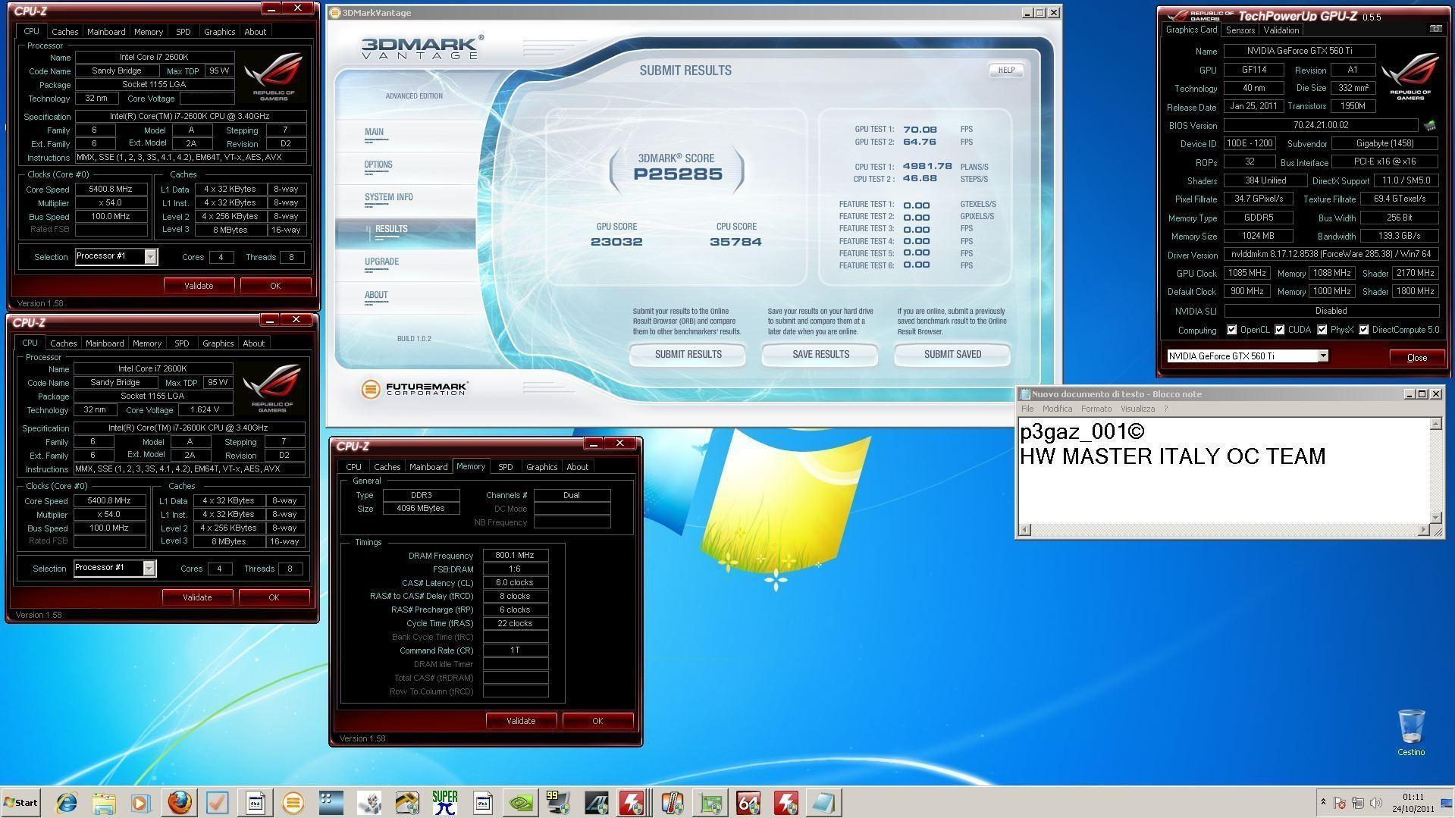Click the orange checkmark taskbar icon

pyautogui.click(x=218, y=802)
